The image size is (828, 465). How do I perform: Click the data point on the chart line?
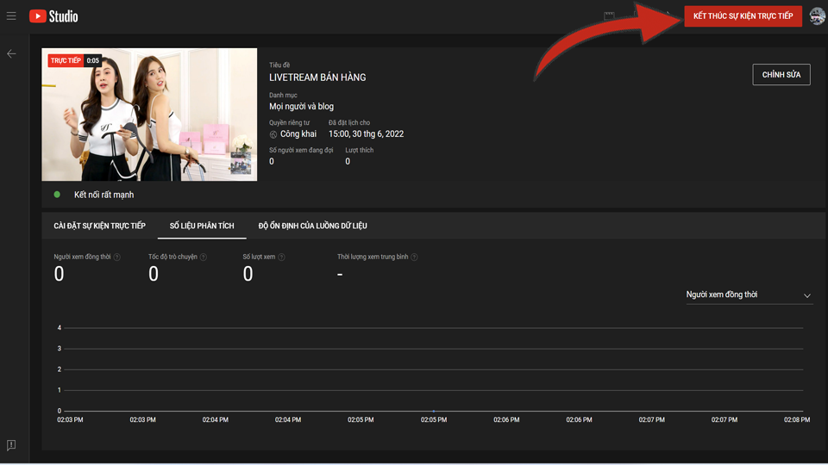(x=434, y=411)
